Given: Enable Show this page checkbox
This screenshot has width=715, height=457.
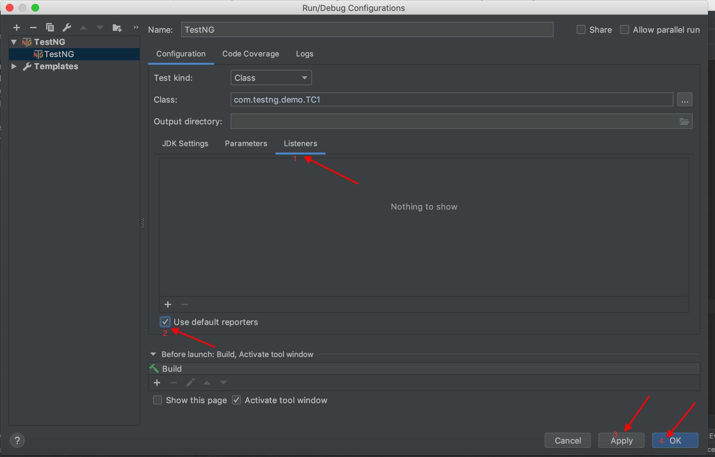Looking at the screenshot, I should coord(158,400).
